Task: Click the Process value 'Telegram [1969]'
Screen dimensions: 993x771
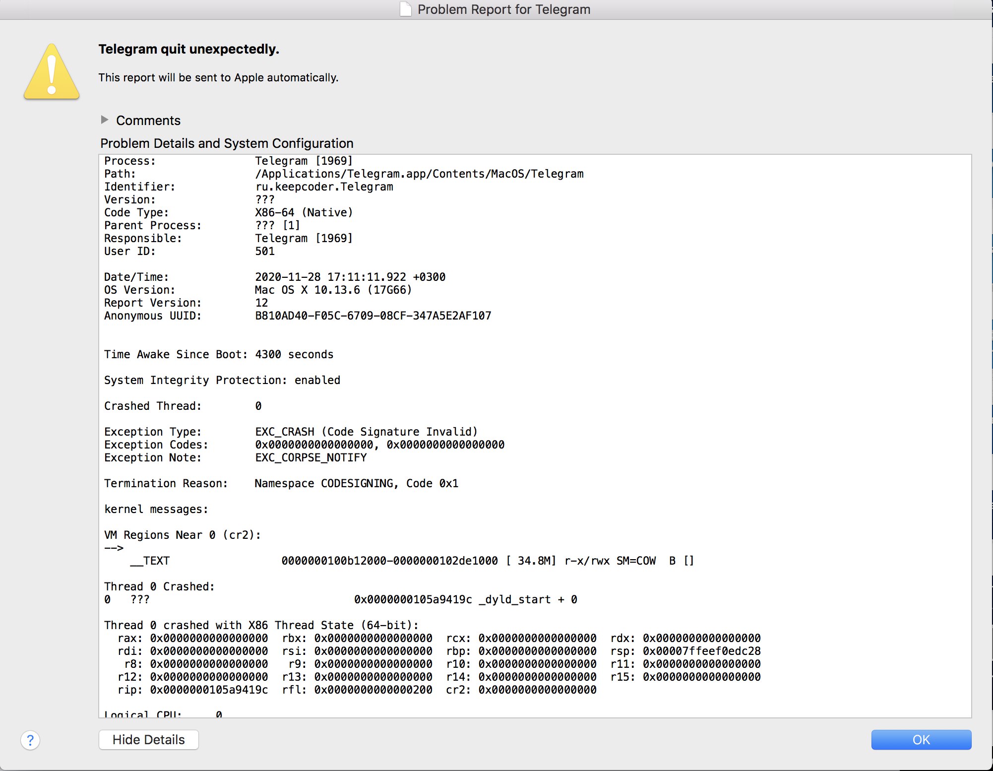Action: 304,161
